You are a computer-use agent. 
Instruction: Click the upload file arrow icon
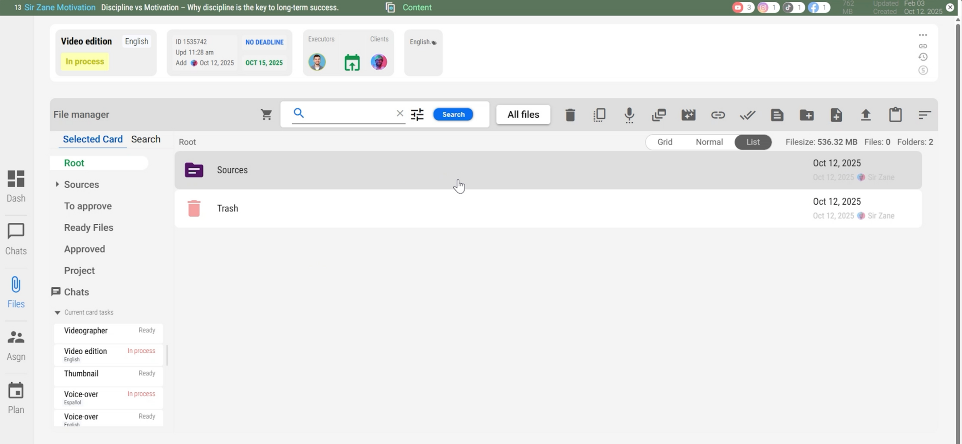(865, 115)
